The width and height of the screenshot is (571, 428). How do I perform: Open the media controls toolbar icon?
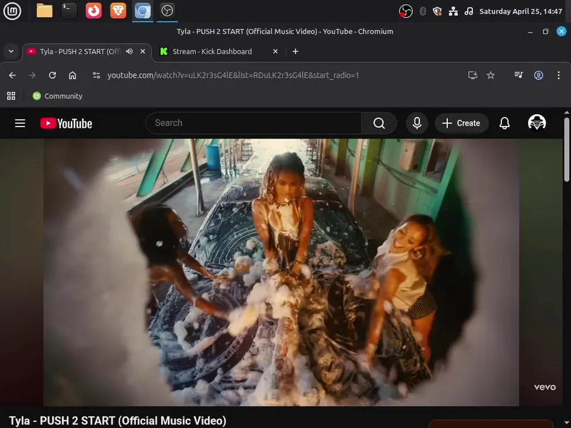519,75
